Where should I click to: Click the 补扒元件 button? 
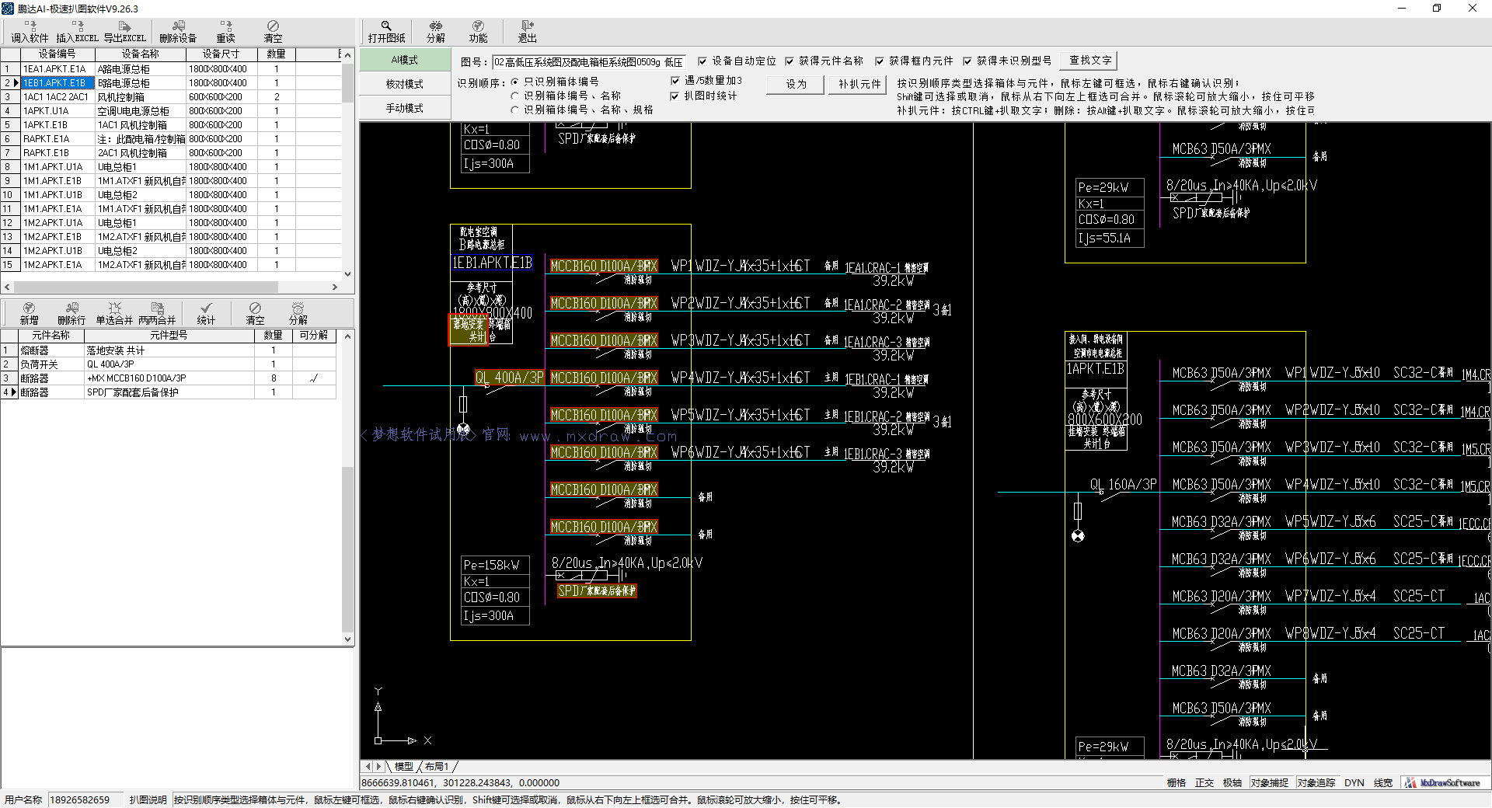click(859, 84)
